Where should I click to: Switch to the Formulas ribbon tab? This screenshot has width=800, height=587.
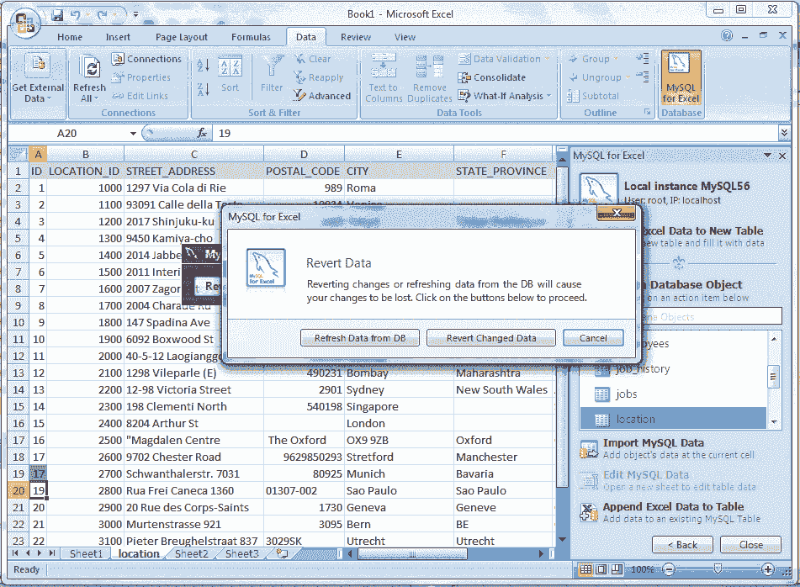click(252, 36)
